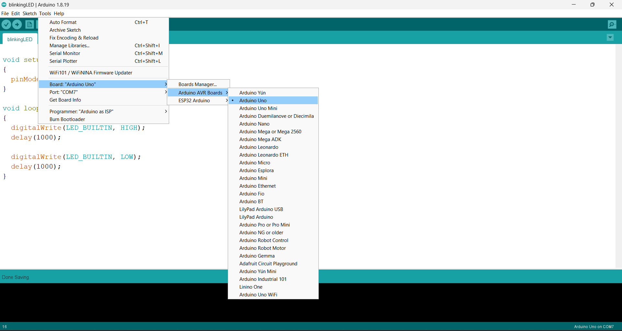The width and height of the screenshot is (622, 331).
Task: Select Arduino Mini board
Action: pos(273,178)
